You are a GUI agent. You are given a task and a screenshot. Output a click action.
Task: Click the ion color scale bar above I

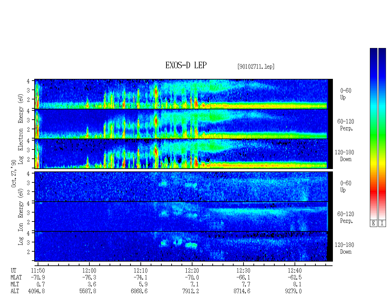click(382, 134)
